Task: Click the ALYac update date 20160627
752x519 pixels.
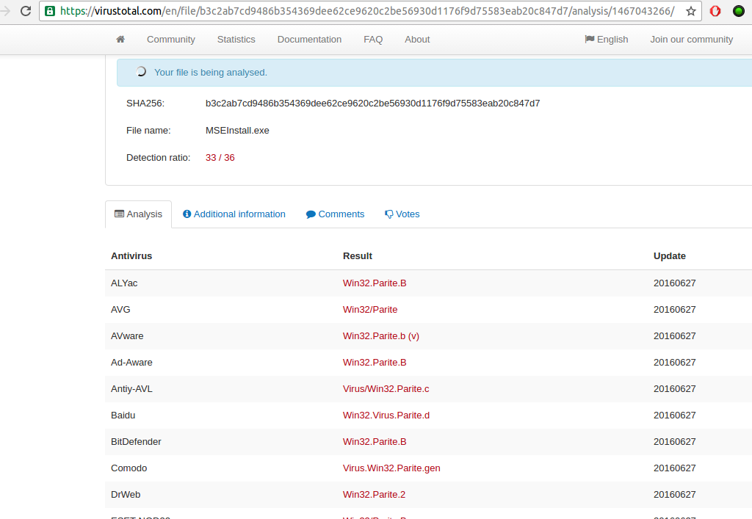Action: coord(674,283)
